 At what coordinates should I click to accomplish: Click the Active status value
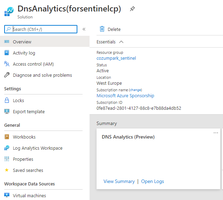tap(103, 70)
